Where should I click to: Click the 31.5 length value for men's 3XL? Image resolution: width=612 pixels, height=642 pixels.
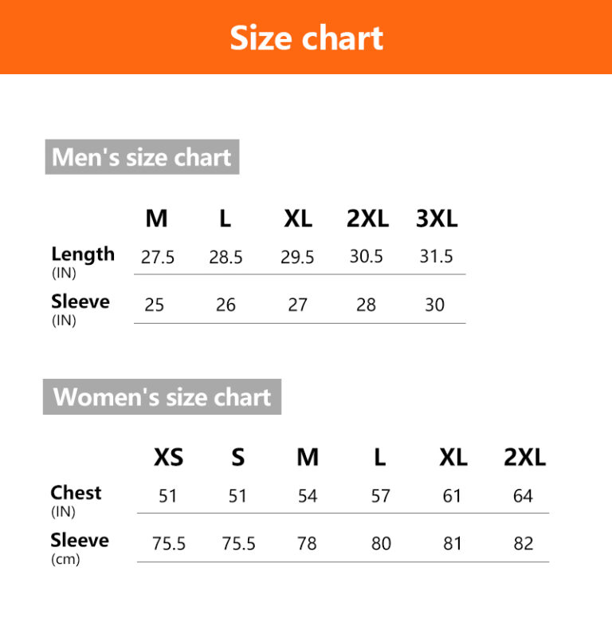click(436, 257)
